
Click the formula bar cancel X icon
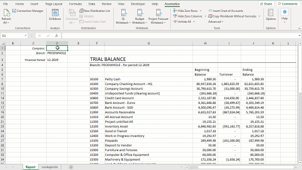(40, 36)
